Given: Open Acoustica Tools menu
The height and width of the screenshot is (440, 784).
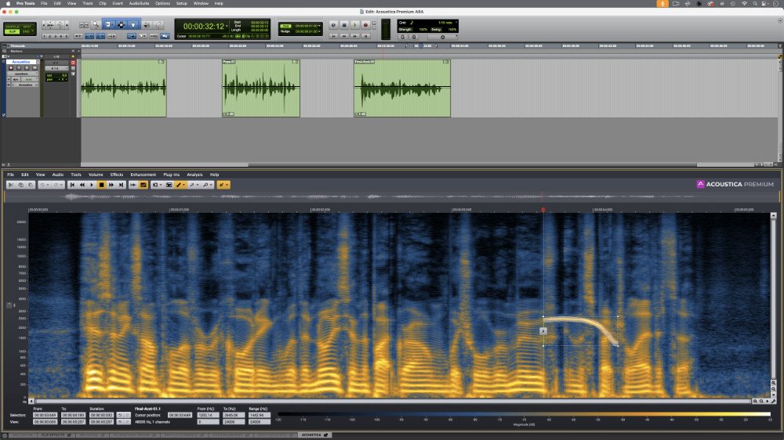Looking at the screenshot, I should coord(76,175).
